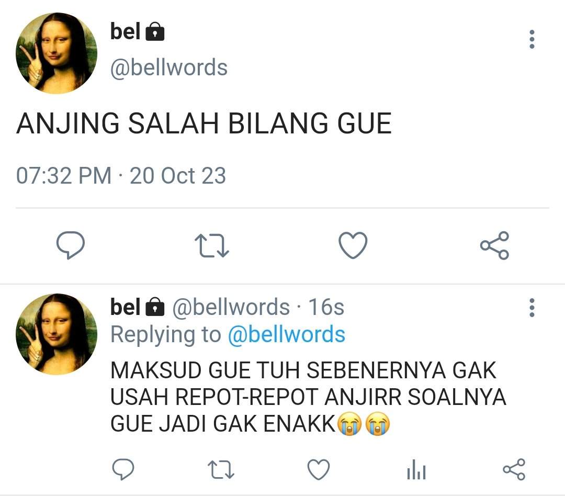The height and width of the screenshot is (496, 565).
Task: Like the main tweet
Action: [x=353, y=245]
